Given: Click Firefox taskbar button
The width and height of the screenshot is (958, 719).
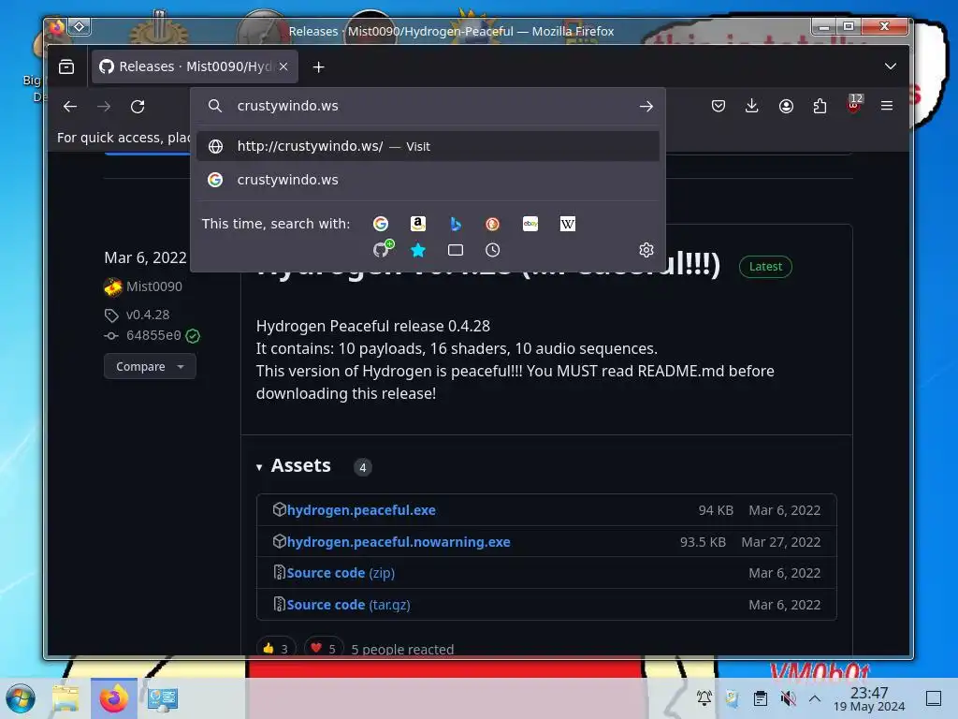Looking at the screenshot, I should tap(113, 698).
